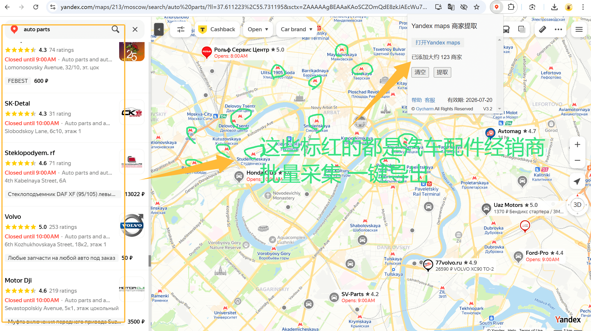Open the browser extensions puzzle icon
Viewport: 591px width, 331px height.
[511, 7]
